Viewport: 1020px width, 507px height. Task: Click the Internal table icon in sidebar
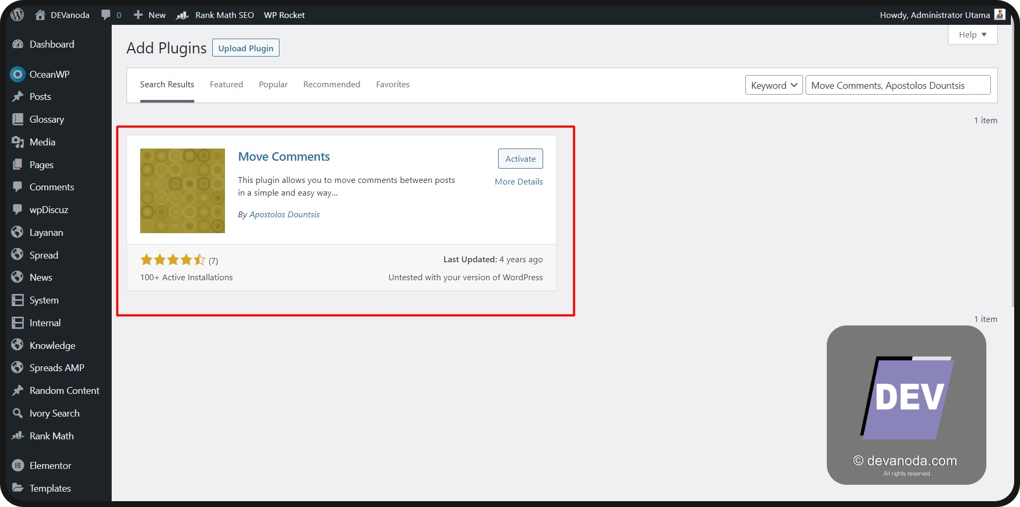click(17, 322)
